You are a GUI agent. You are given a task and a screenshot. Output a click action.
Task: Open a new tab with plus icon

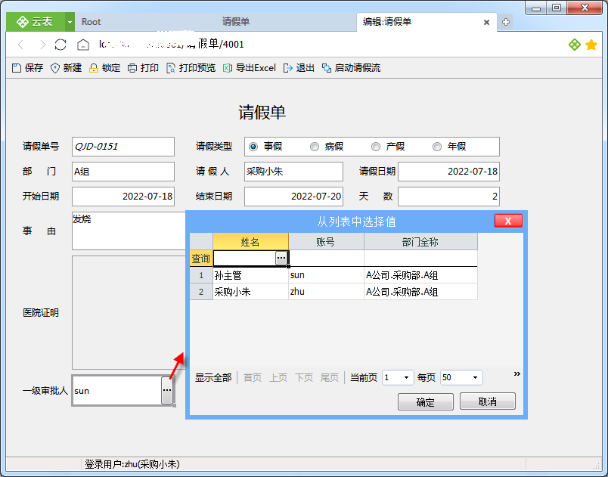(x=506, y=22)
